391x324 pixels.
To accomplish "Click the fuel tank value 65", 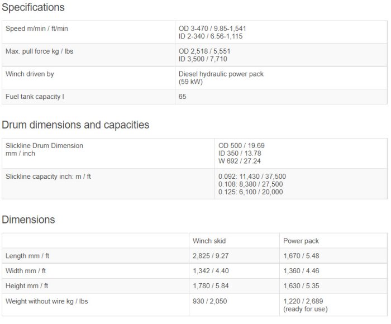I will (x=183, y=96).
